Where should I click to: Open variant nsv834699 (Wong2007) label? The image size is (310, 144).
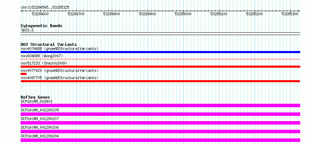pos(42,56)
